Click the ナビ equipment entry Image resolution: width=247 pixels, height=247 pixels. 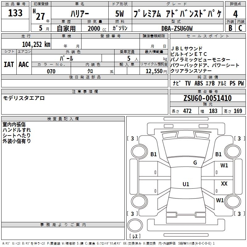coord(177,83)
